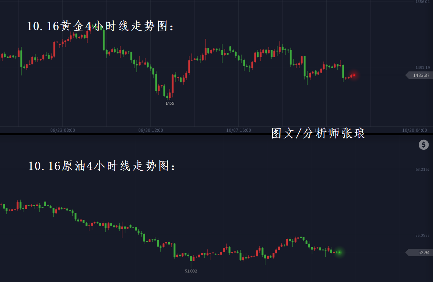Click the tall green gold candle beside the title
The height and width of the screenshot is (282, 433).
coord(103,40)
